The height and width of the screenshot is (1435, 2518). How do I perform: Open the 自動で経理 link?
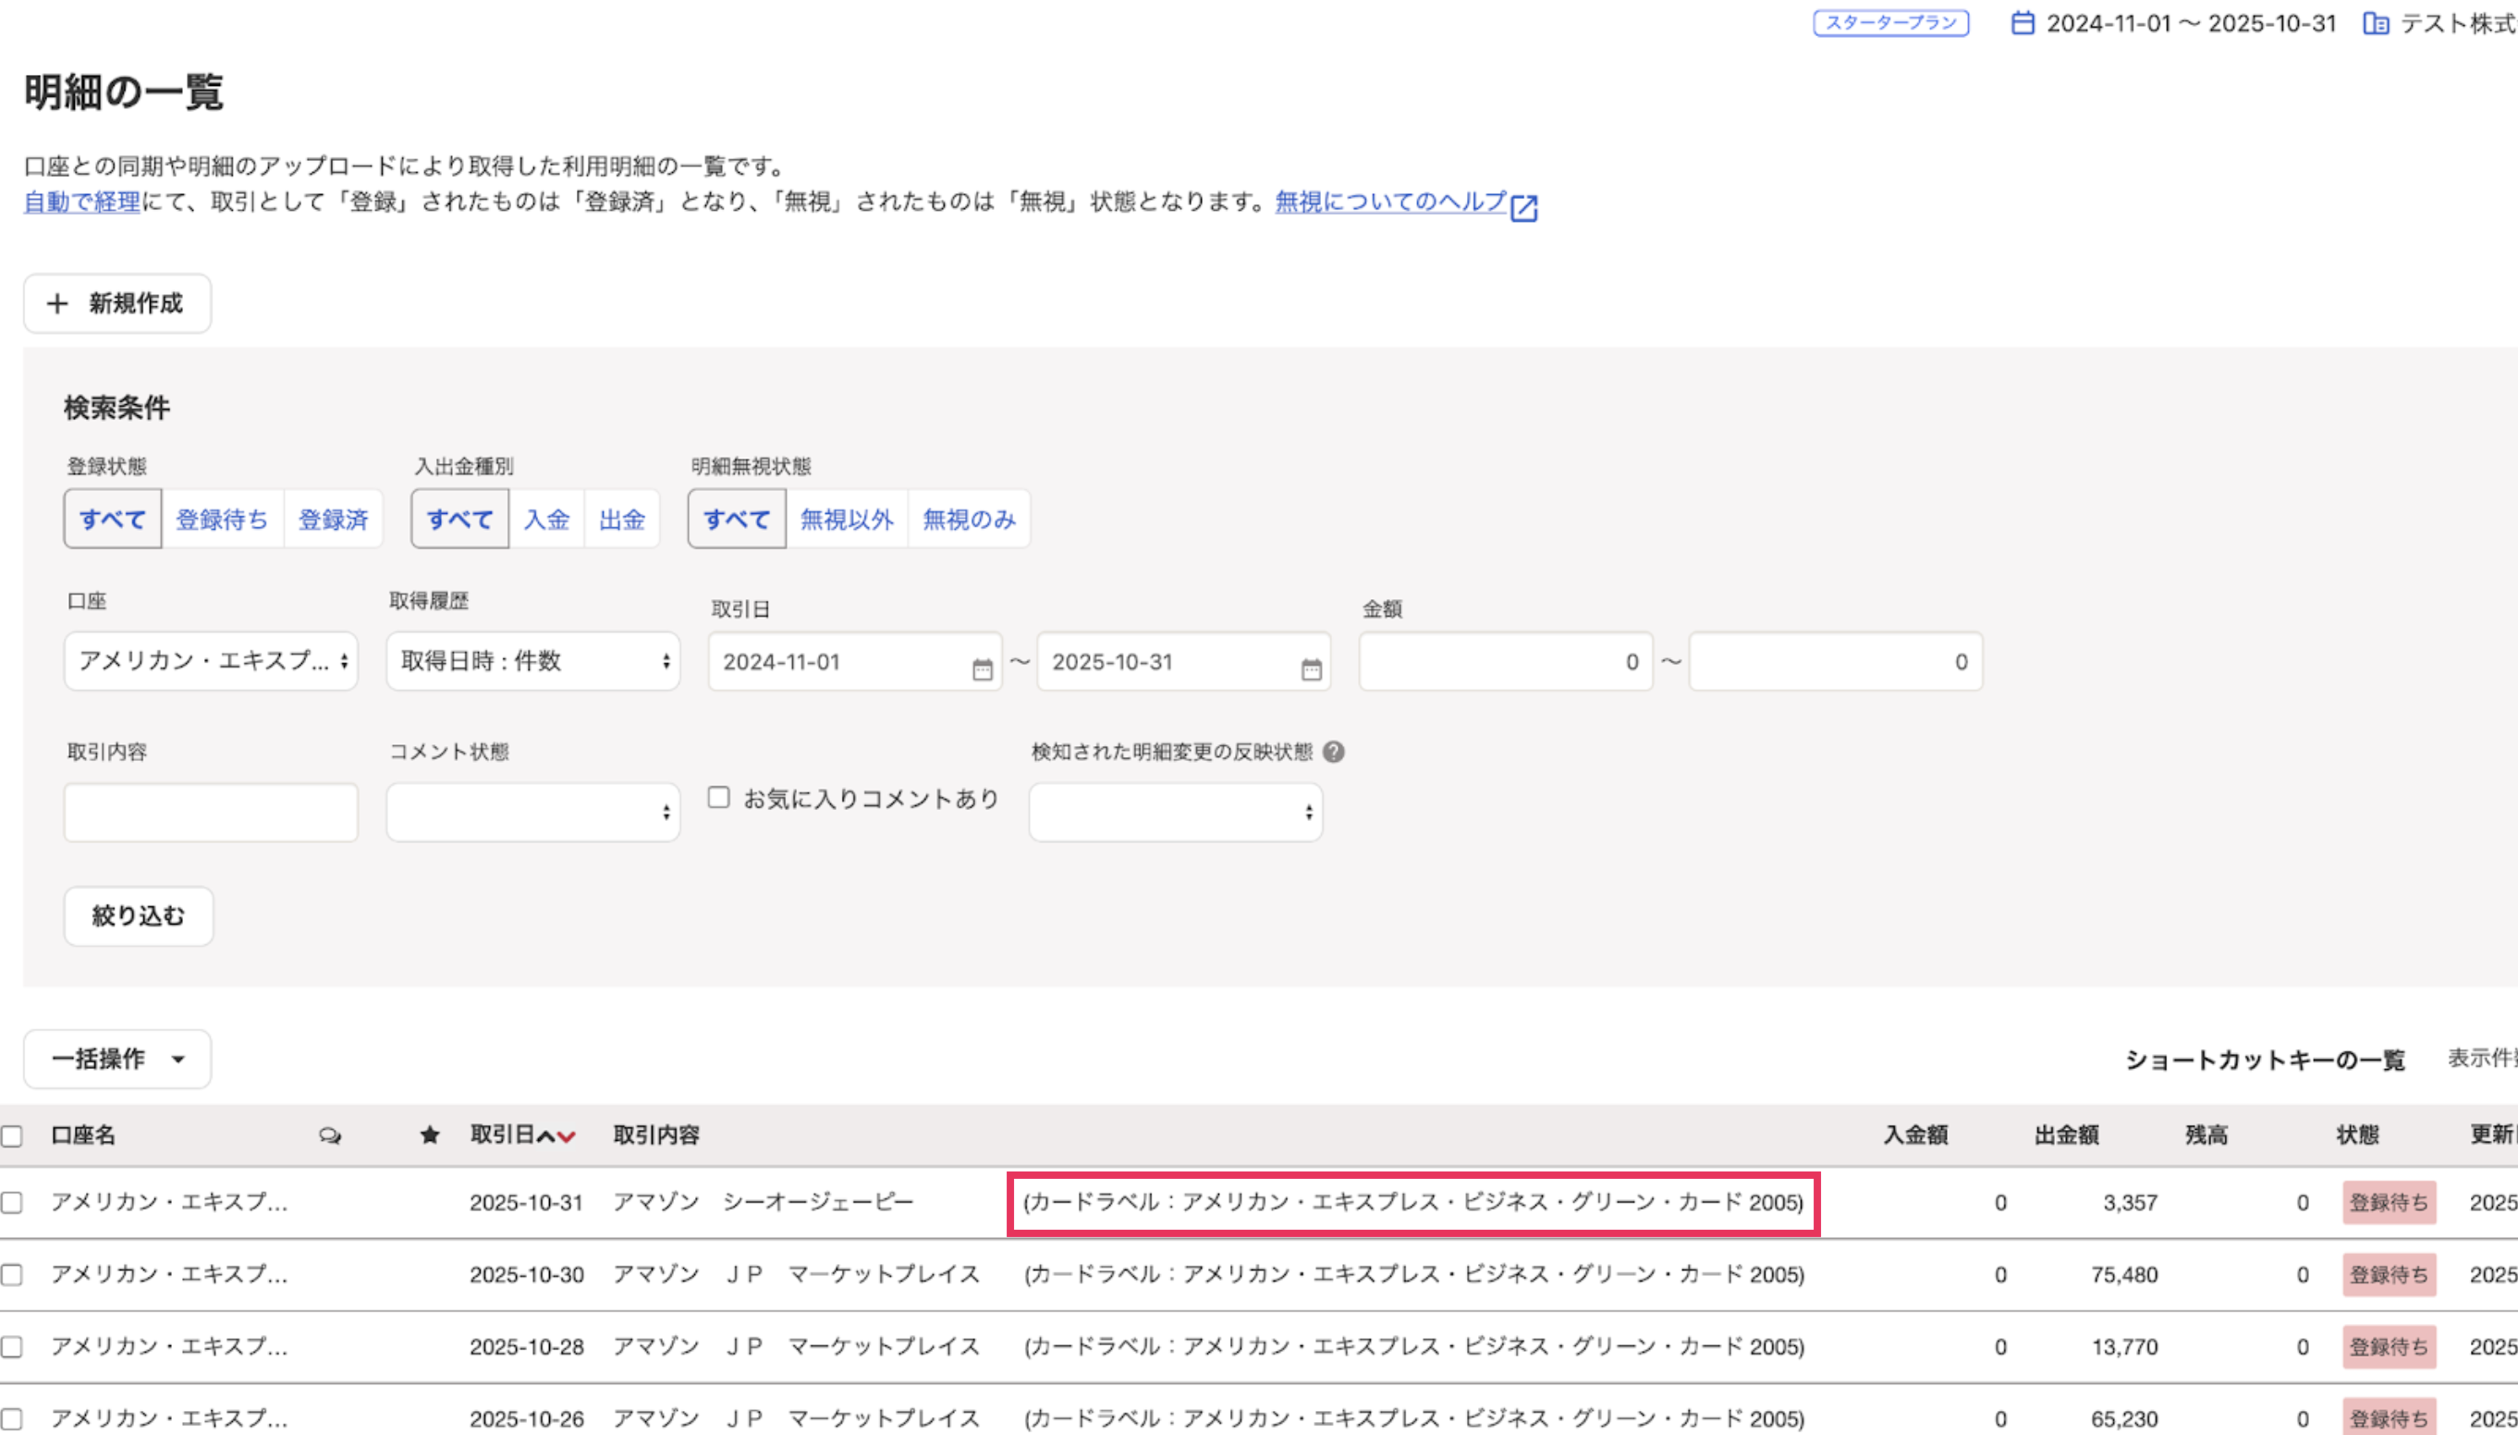(x=83, y=202)
